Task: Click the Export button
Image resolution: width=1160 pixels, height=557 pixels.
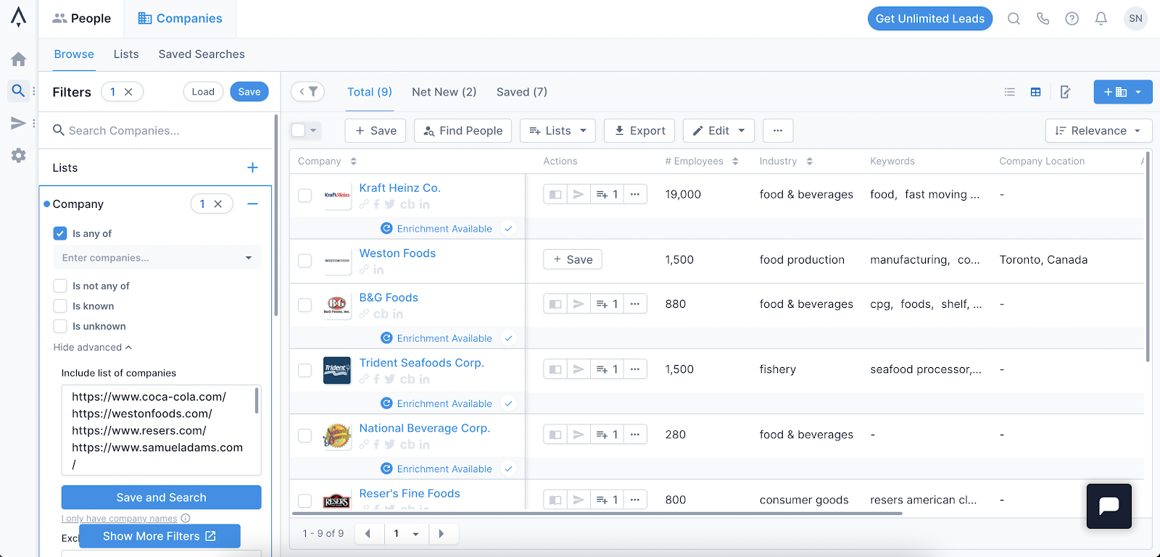Action: (x=639, y=131)
